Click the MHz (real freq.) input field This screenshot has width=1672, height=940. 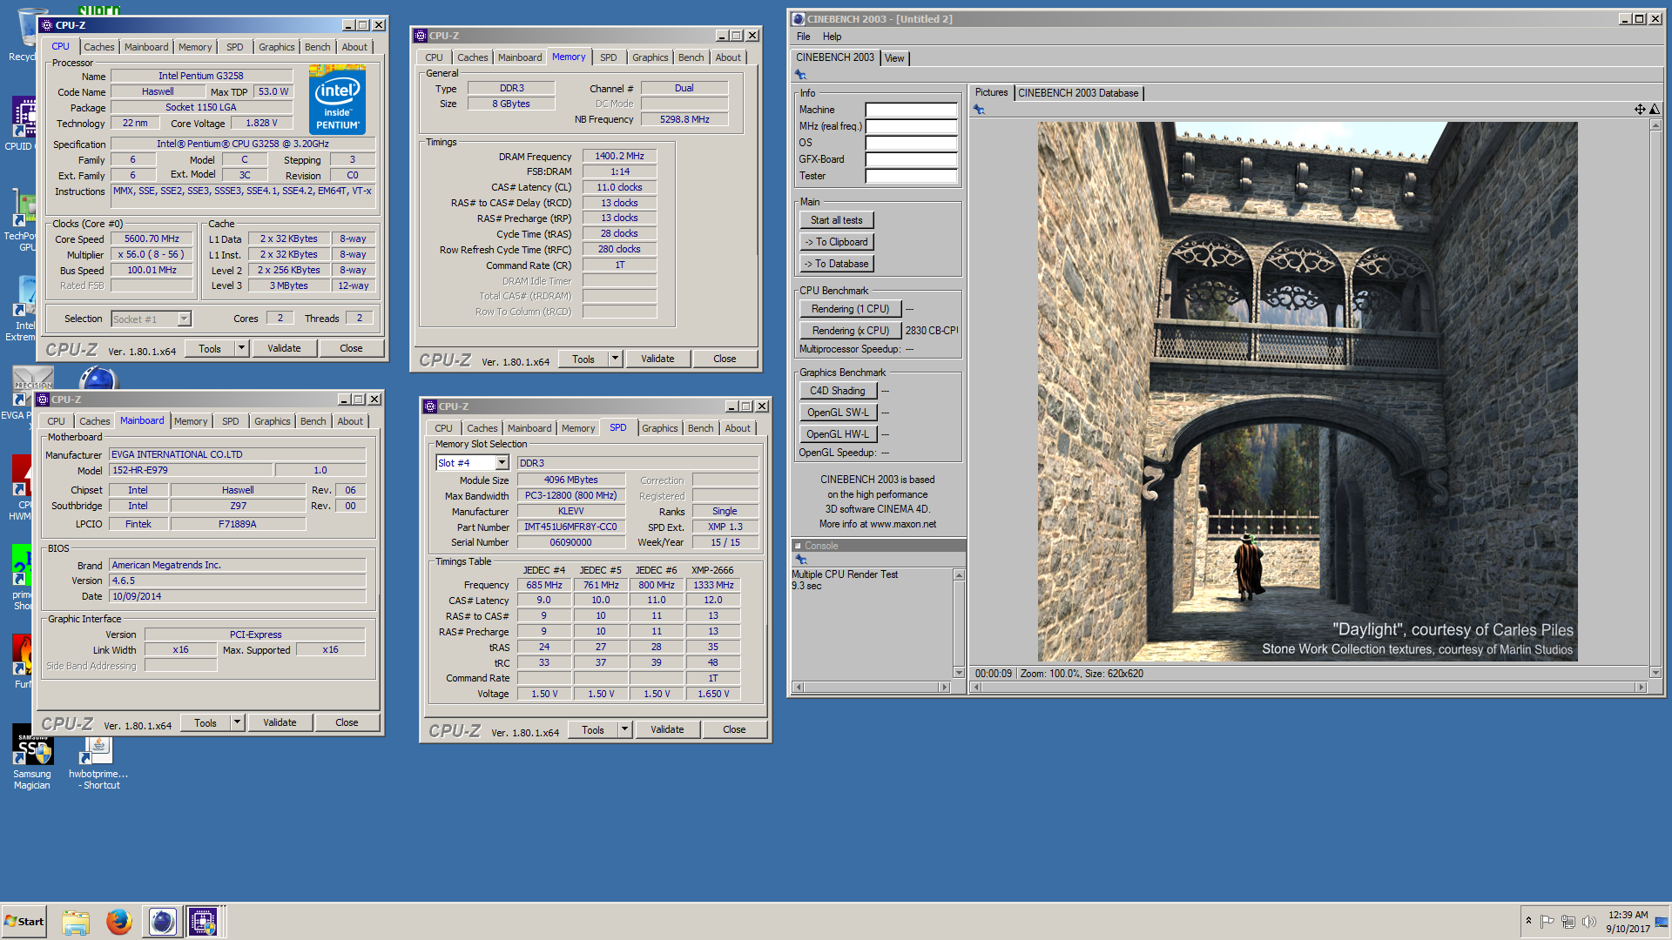coord(911,126)
